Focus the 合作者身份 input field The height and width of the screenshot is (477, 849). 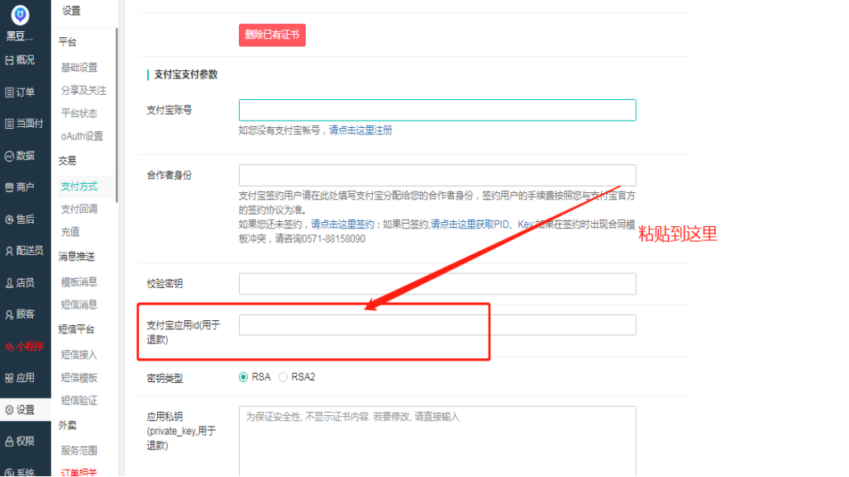coord(437,175)
